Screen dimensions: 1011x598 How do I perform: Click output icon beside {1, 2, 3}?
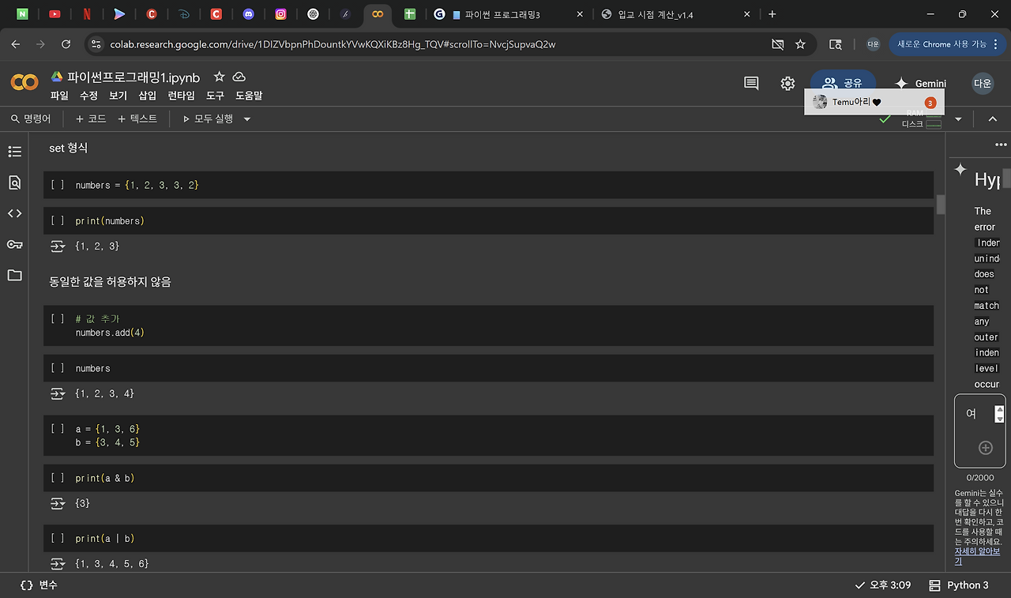point(57,246)
